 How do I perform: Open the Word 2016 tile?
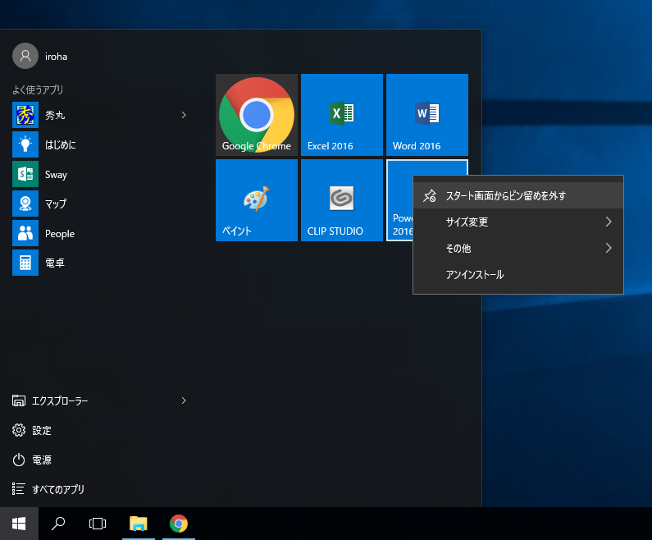(426, 115)
